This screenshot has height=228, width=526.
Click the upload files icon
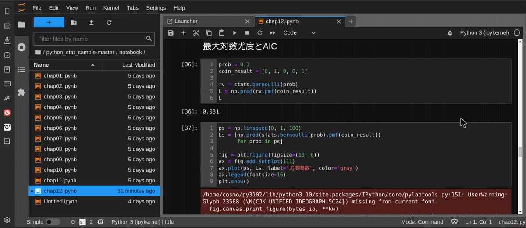[91, 22]
